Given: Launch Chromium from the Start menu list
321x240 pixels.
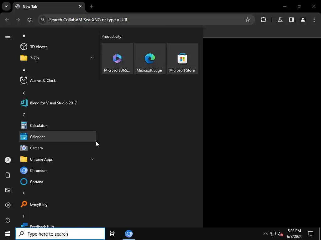Looking at the screenshot, I should click(x=57, y=170).
